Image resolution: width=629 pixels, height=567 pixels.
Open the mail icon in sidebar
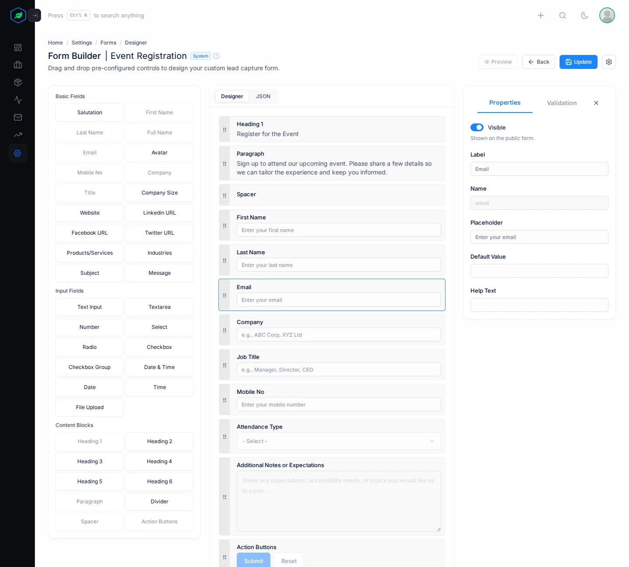(18, 117)
